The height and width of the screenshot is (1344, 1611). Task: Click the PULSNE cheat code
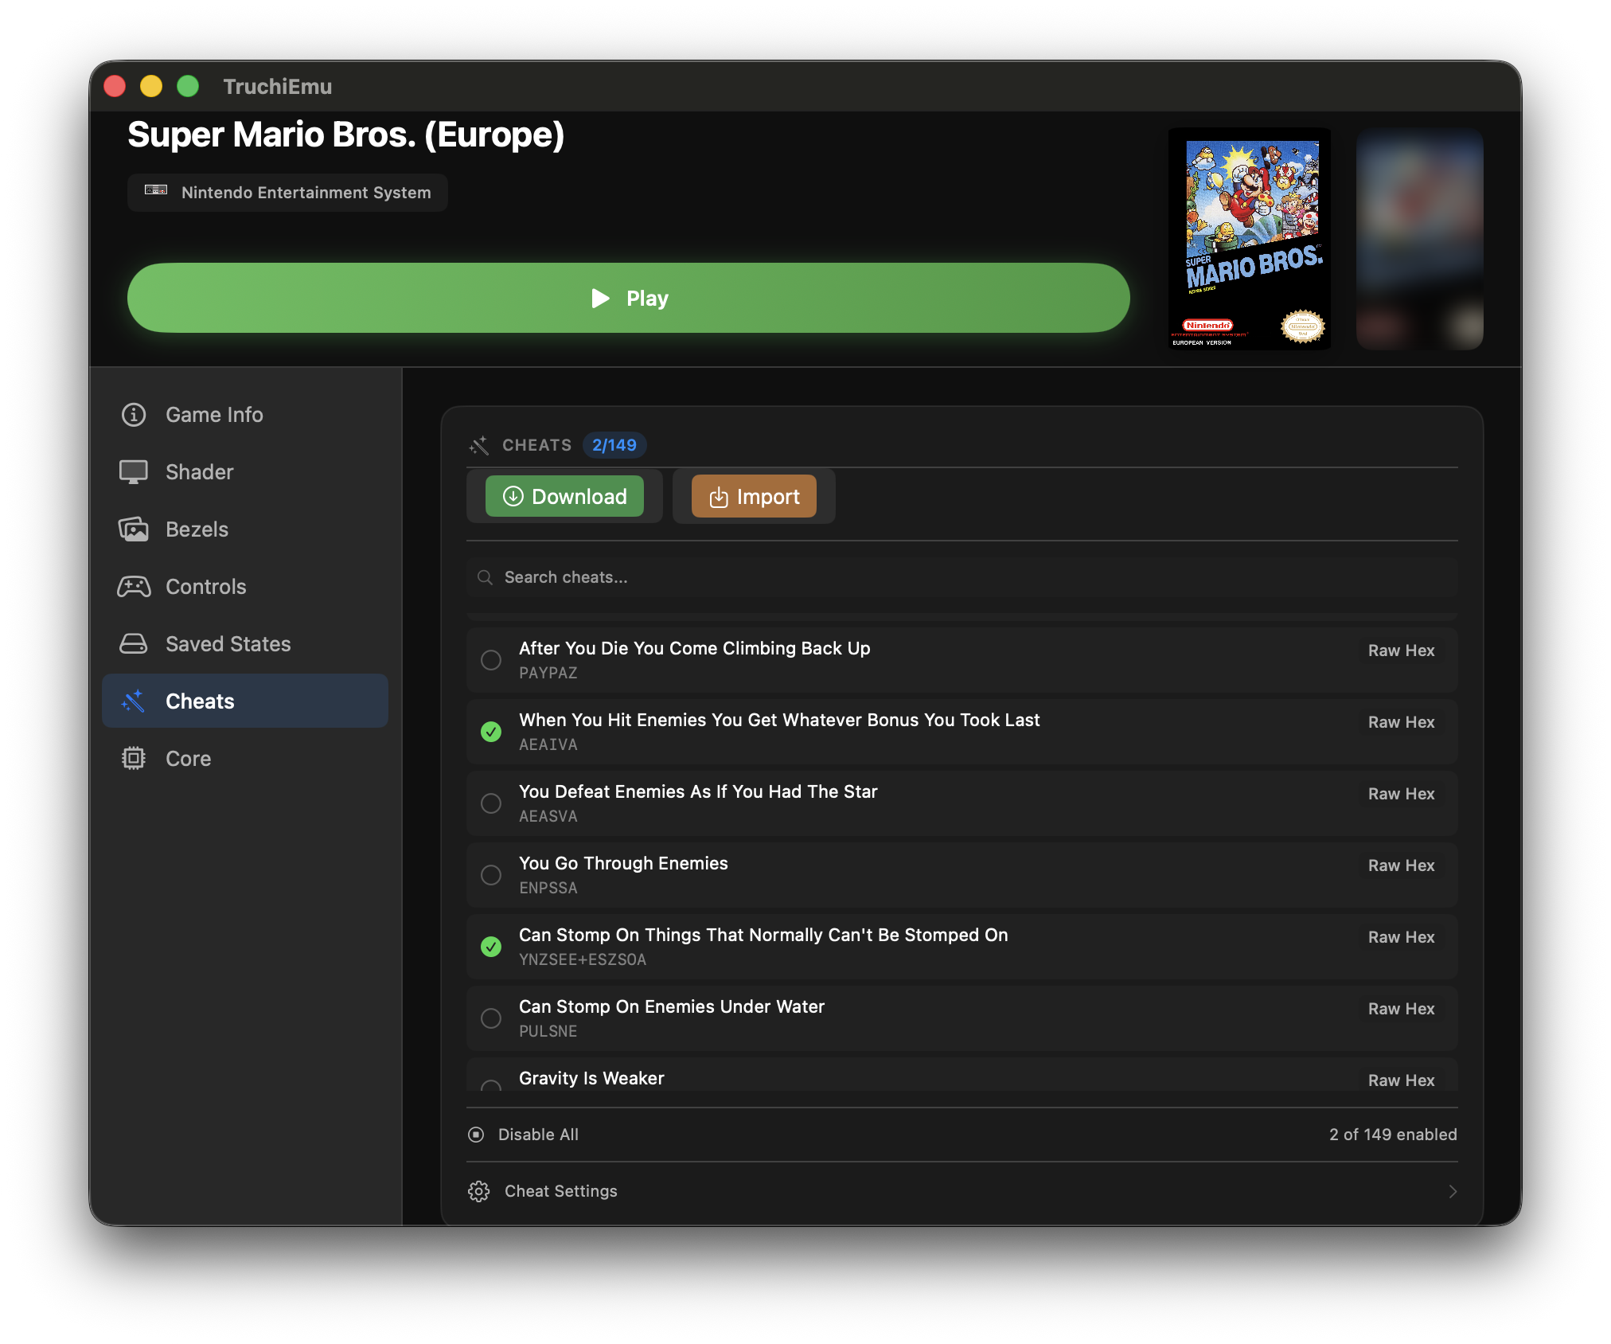pyautogui.click(x=548, y=1031)
